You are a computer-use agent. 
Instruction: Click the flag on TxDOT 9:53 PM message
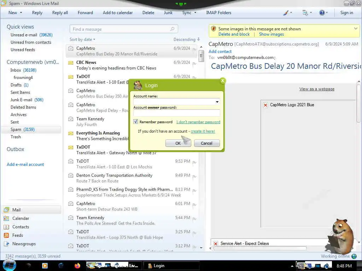point(194,162)
